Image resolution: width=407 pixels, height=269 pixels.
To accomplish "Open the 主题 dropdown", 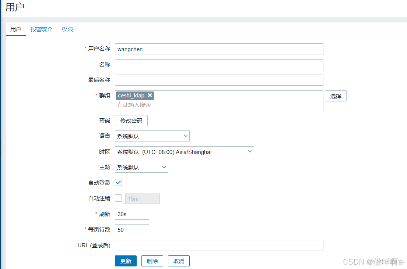I will (x=141, y=167).
